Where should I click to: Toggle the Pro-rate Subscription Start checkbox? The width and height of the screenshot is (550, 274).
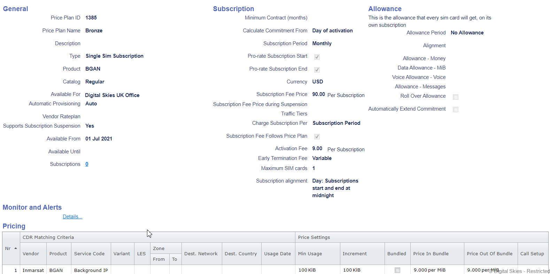317,57
